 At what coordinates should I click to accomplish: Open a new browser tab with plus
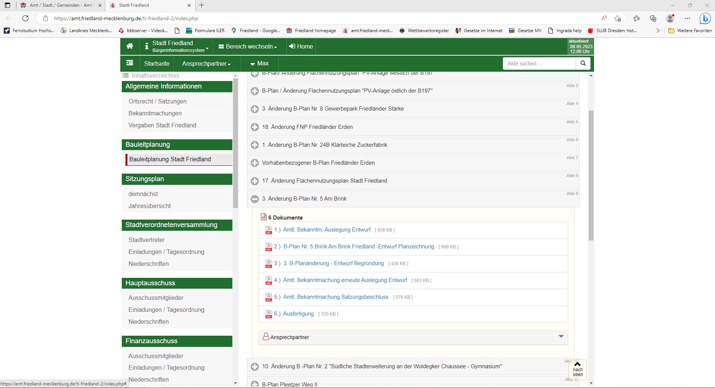pos(202,5)
